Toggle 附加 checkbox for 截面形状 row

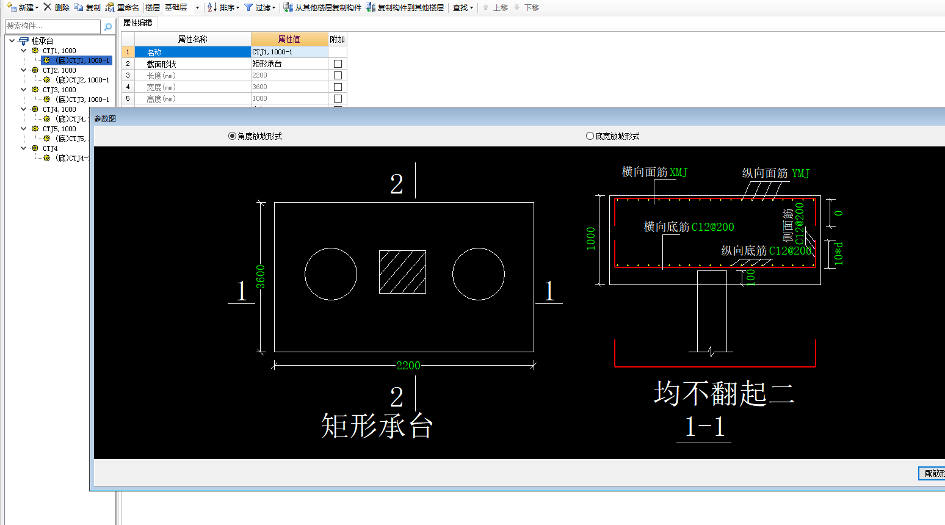pos(338,63)
